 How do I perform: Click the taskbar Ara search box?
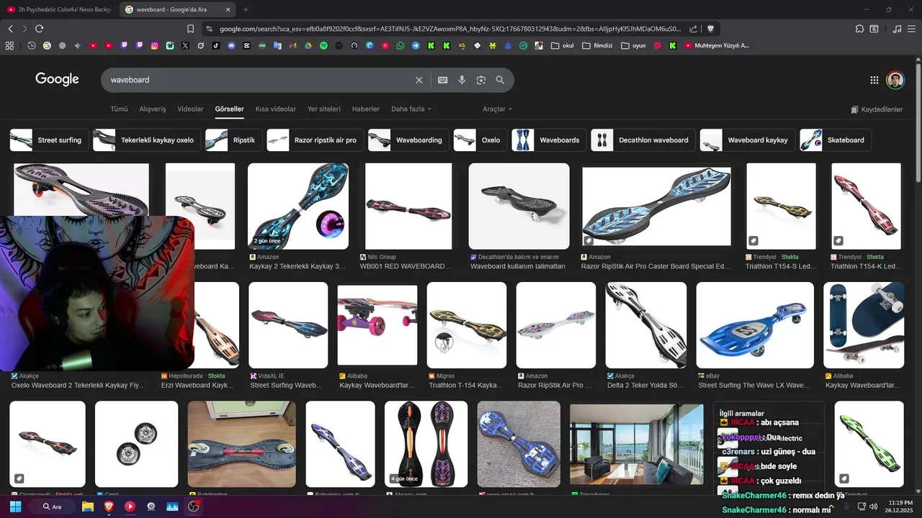pos(52,506)
